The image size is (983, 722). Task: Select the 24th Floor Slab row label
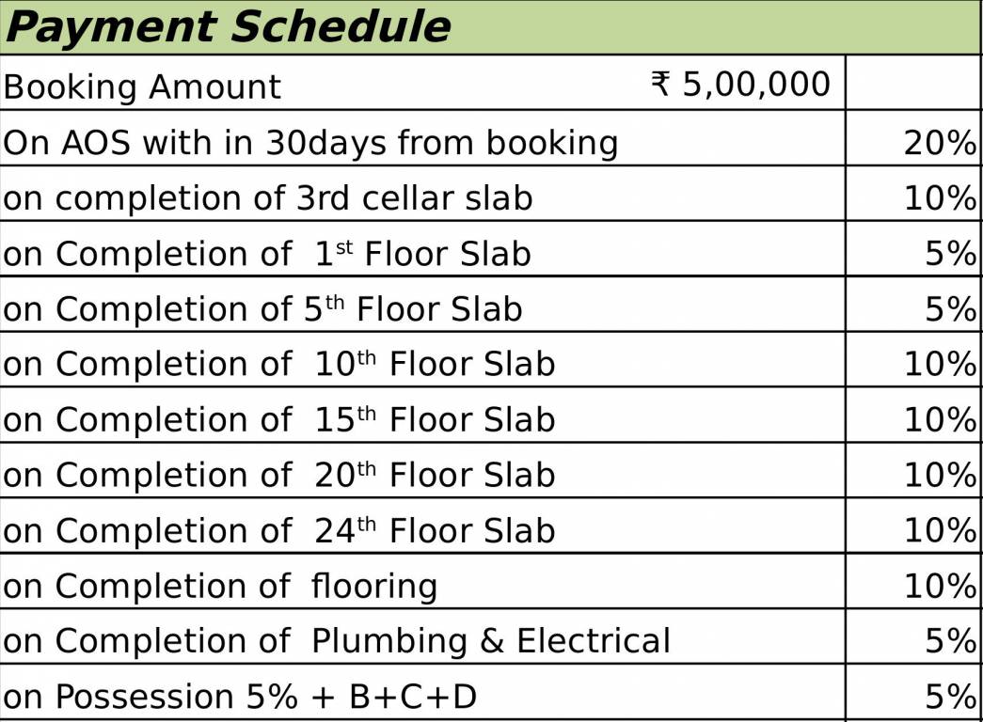click(x=278, y=531)
